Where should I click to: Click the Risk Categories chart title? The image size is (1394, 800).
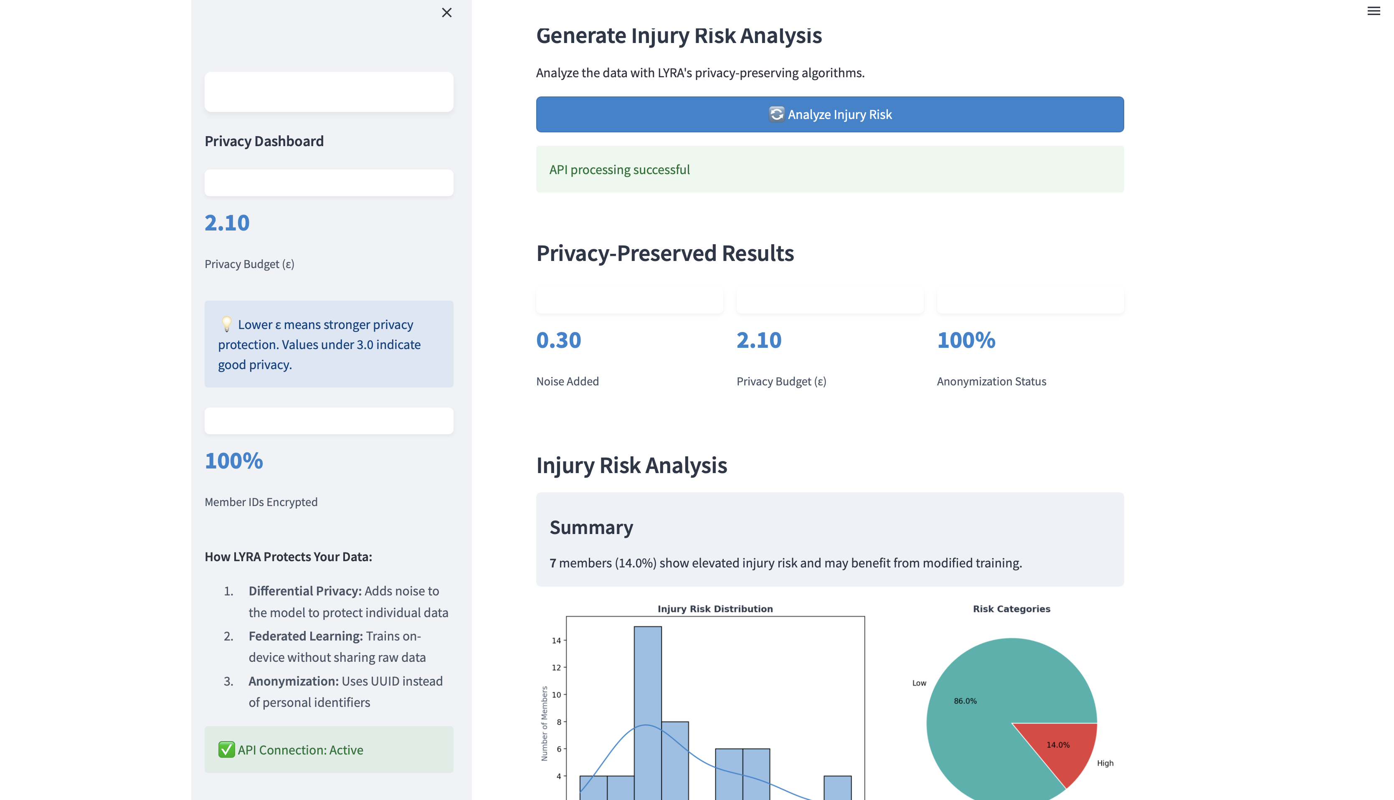pyautogui.click(x=1011, y=609)
